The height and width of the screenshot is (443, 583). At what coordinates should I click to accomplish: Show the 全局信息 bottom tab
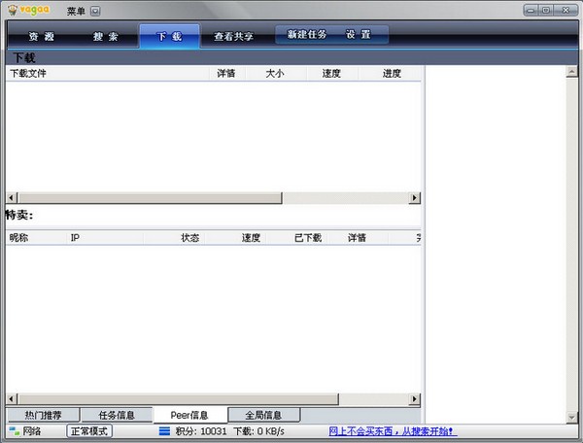tap(263, 415)
